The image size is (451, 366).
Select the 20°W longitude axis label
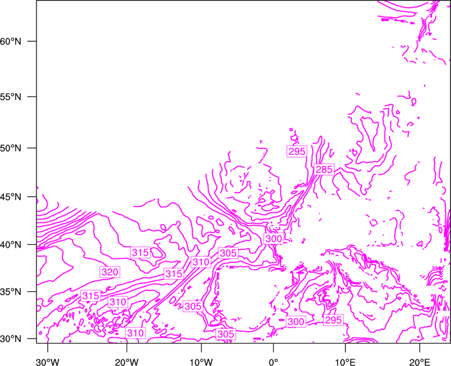click(x=127, y=362)
